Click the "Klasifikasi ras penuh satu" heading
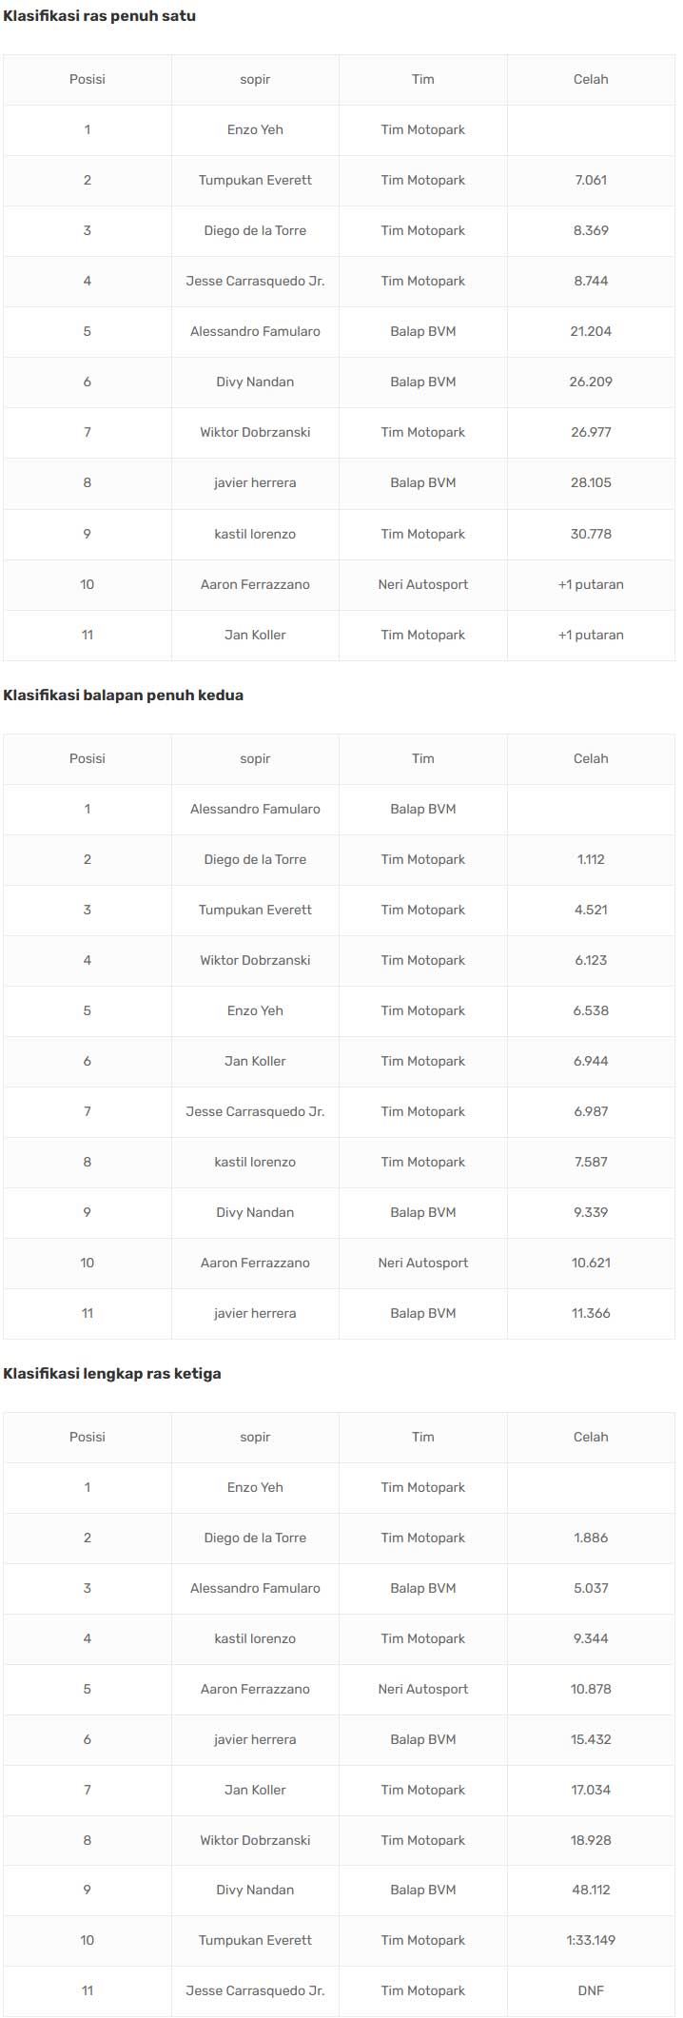 (99, 16)
